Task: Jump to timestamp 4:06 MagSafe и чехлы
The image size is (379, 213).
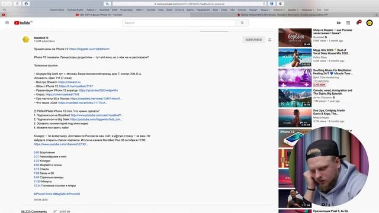Action: click(36, 165)
